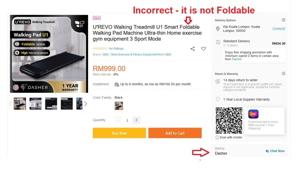Decrease quantity with minus button
The width and height of the screenshot is (303, 170).
(118, 120)
